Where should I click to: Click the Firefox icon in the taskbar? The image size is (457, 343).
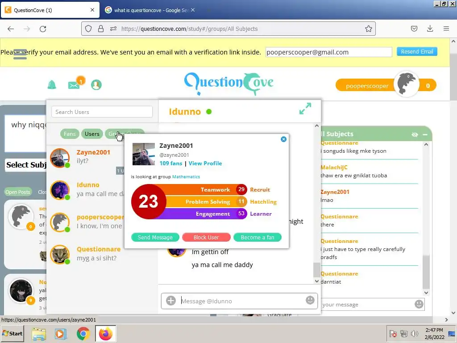(105, 333)
